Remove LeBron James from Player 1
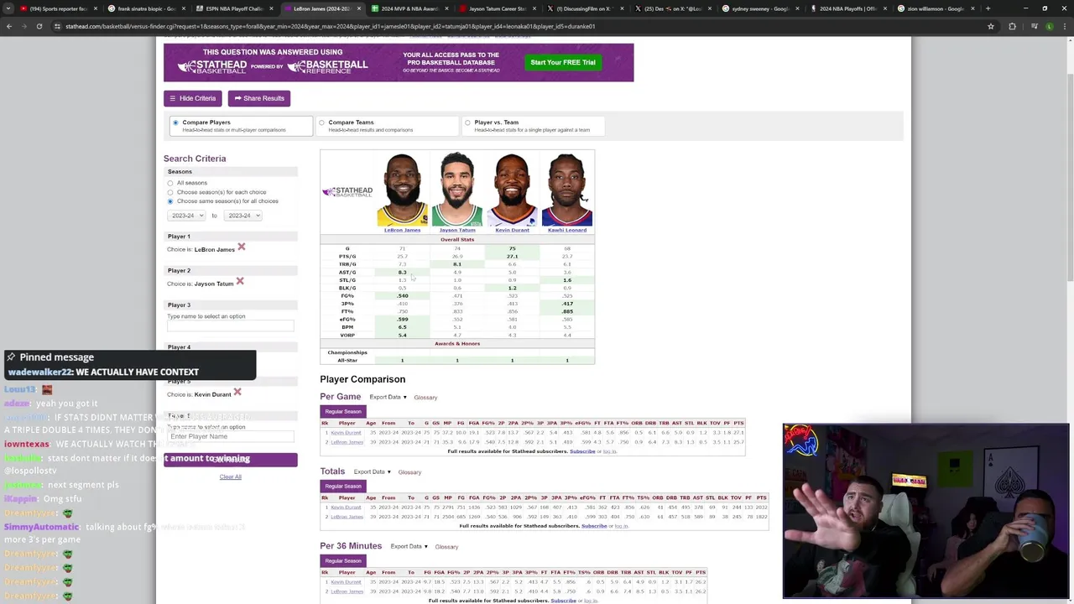Image resolution: width=1074 pixels, height=604 pixels. coord(242,247)
